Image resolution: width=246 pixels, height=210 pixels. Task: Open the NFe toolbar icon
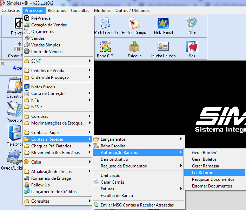192,23
